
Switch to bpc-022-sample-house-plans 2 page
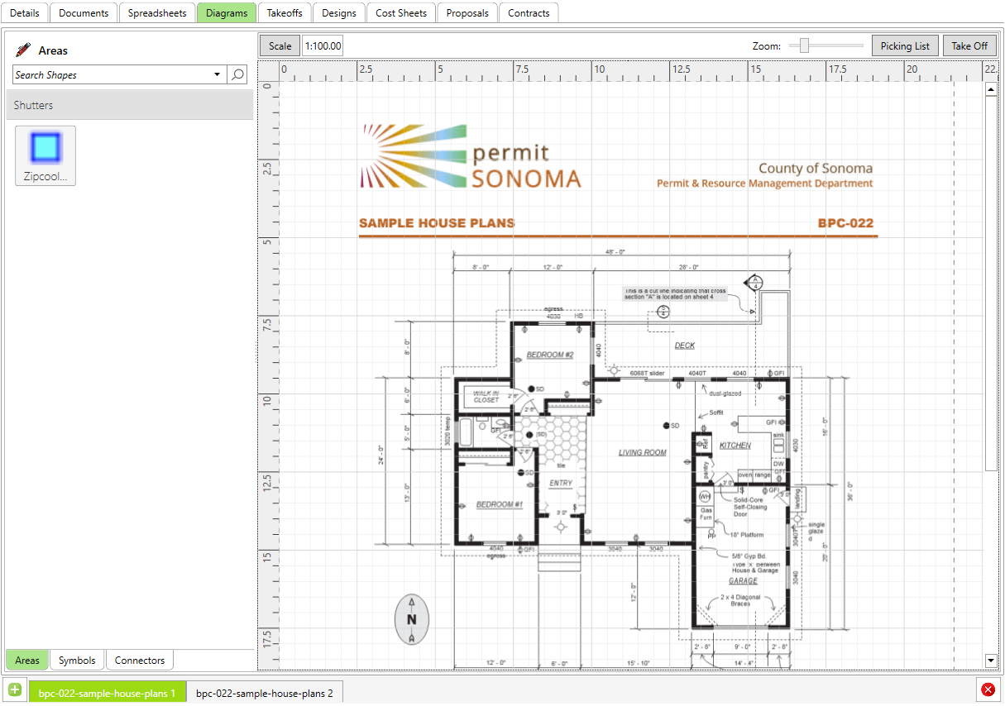265,693
